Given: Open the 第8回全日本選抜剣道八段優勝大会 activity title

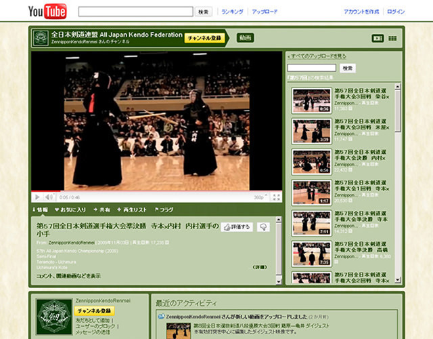Looking at the screenshot, I should [x=261, y=325].
